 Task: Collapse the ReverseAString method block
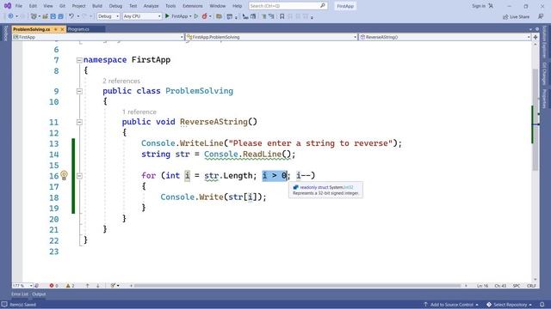pos(79,122)
